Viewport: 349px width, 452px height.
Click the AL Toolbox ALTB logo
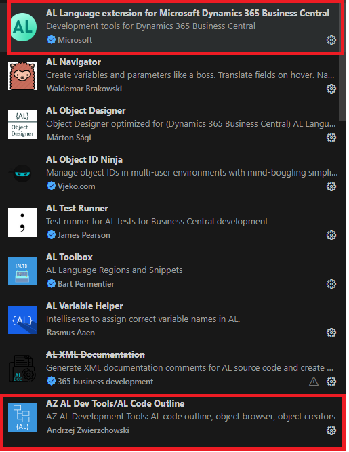pyautogui.click(x=22, y=271)
